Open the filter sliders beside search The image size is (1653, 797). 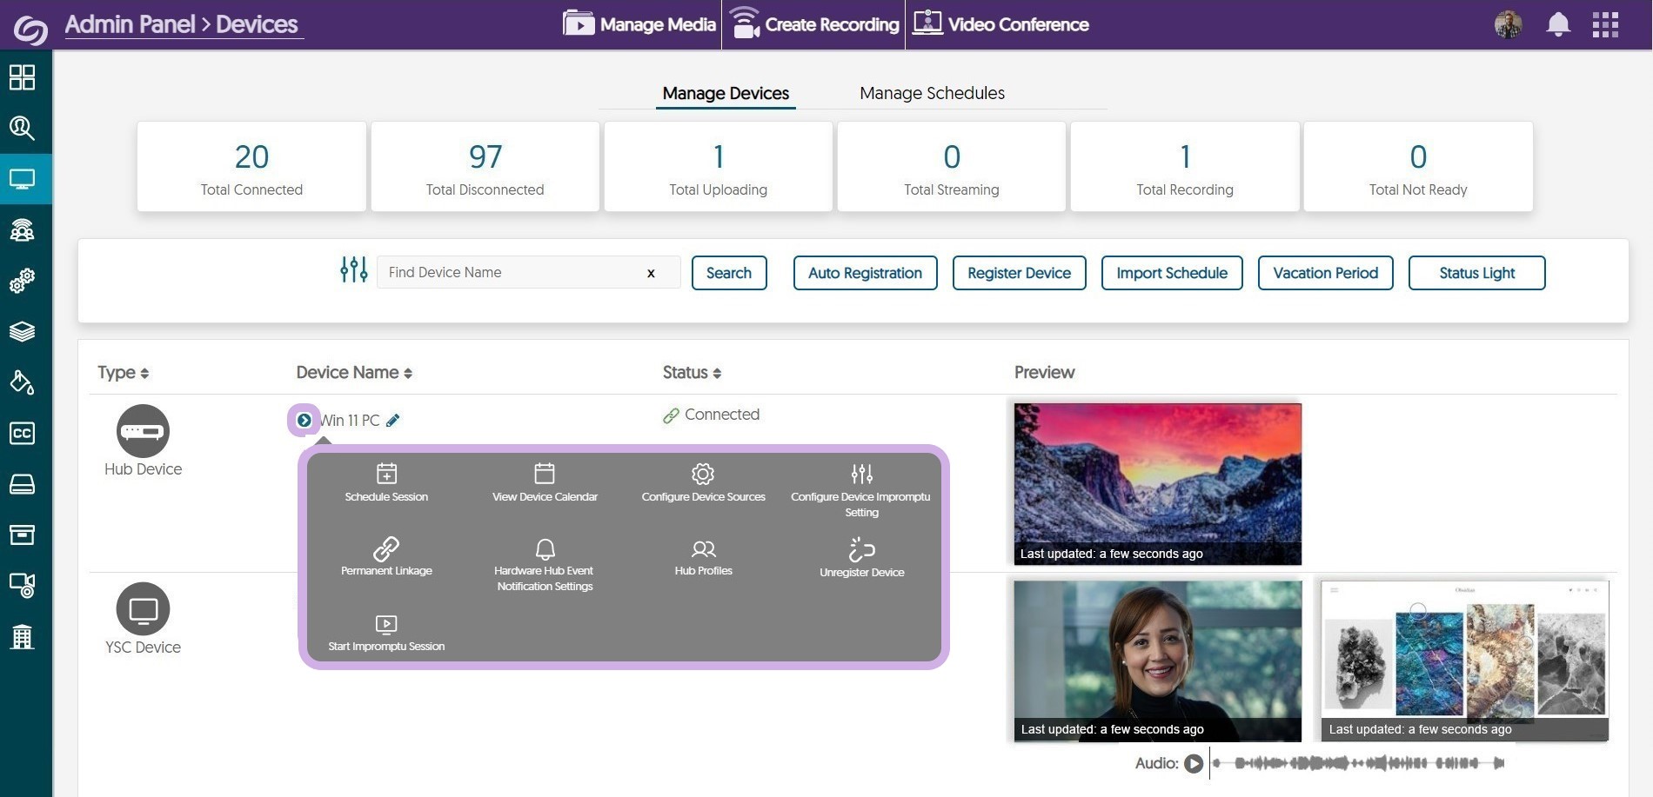coord(353,270)
